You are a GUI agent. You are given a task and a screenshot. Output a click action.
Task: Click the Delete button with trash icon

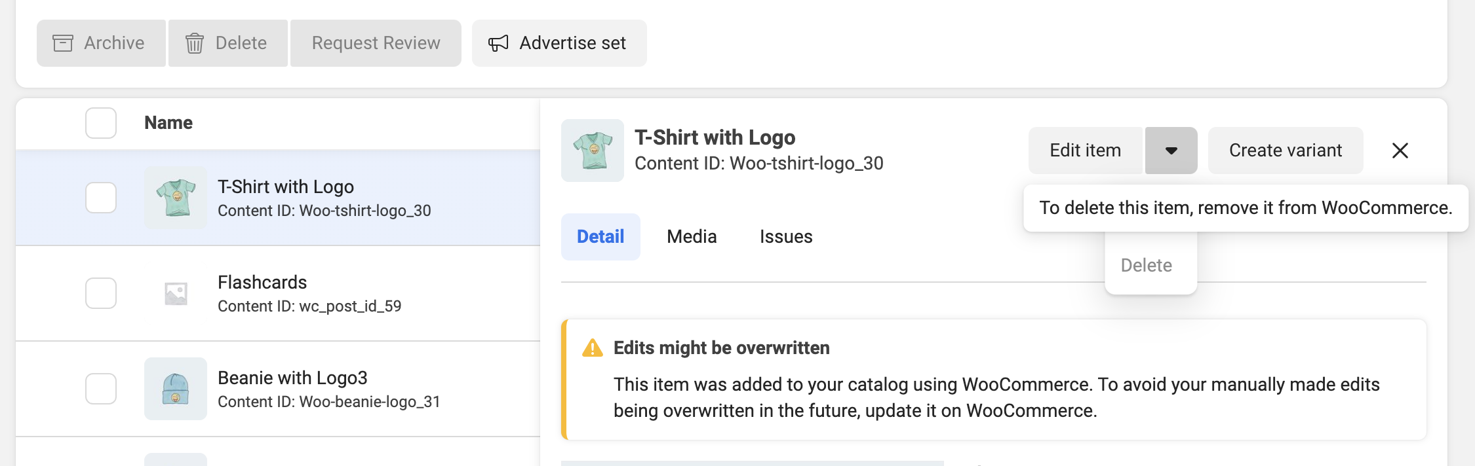tap(228, 43)
